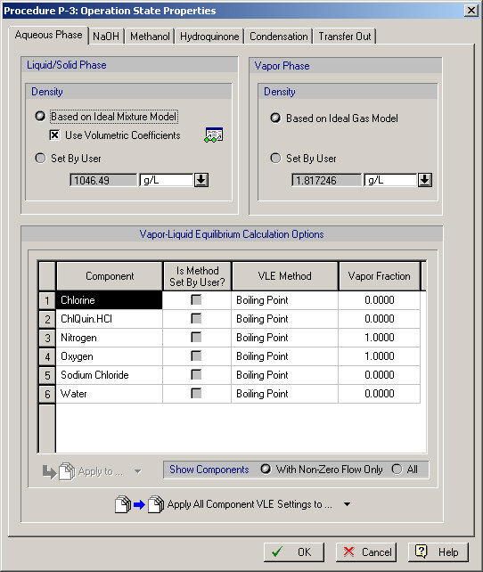Click the green OK checkmark icon
Screen dimensions: 483x572
tap(277, 552)
